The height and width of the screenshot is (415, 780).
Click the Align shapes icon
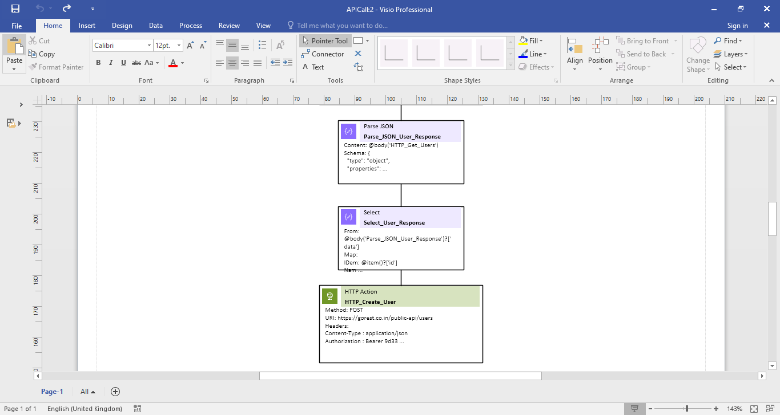coord(574,51)
